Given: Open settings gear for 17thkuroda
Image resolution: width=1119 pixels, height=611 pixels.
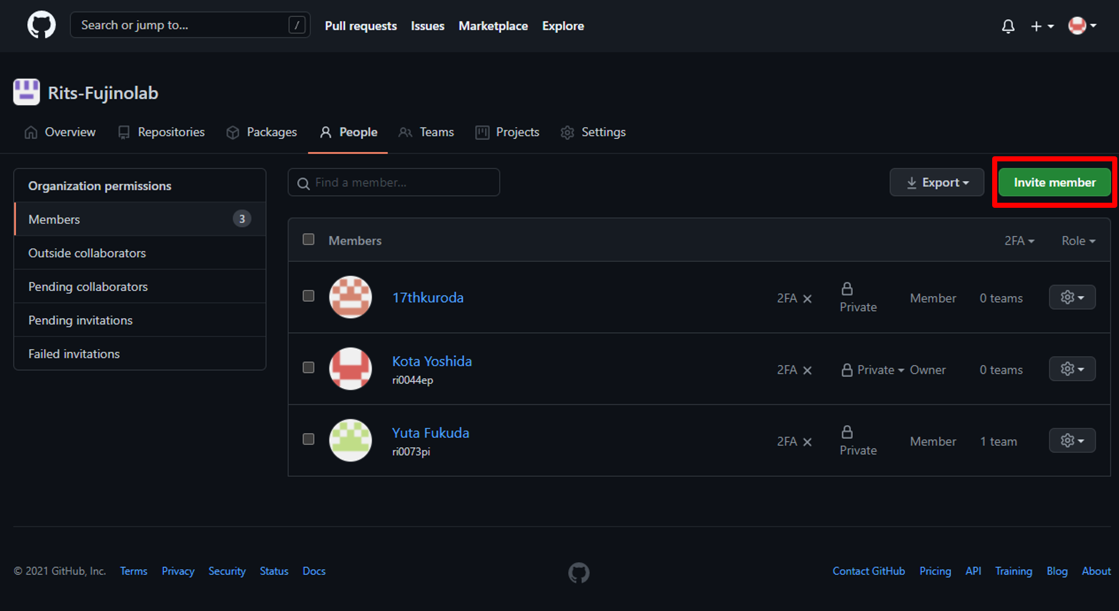Looking at the screenshot, I should tap(1071, 297).
